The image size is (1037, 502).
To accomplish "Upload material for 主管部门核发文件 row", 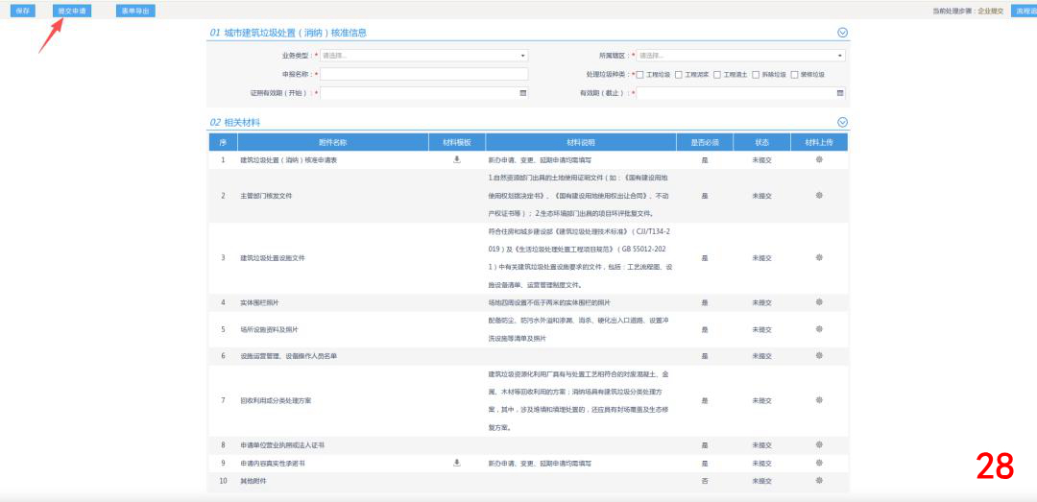I will (x=819, y=195).
